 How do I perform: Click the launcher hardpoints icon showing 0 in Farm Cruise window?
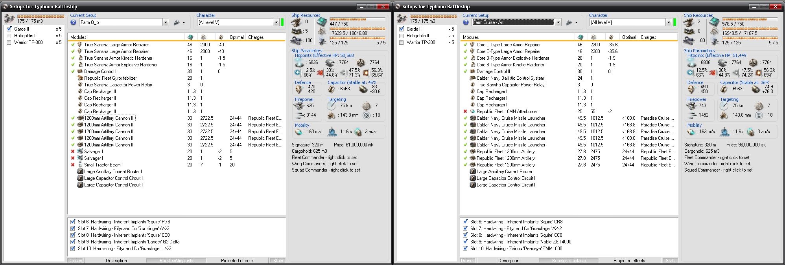(x=689, y=31)
